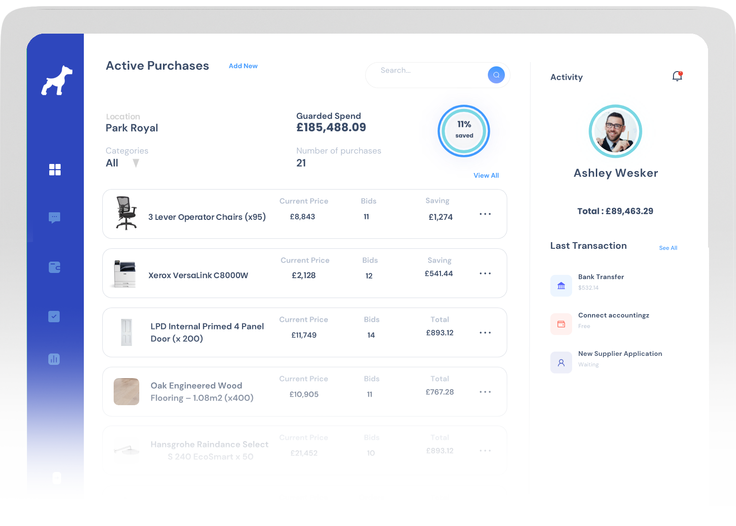This screenshot has width=736, height=526.
Task: Open the messages chat icon in sidebar
Action: pos(54,218)
